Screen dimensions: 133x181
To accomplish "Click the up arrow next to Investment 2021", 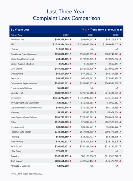I will (95, 98).
